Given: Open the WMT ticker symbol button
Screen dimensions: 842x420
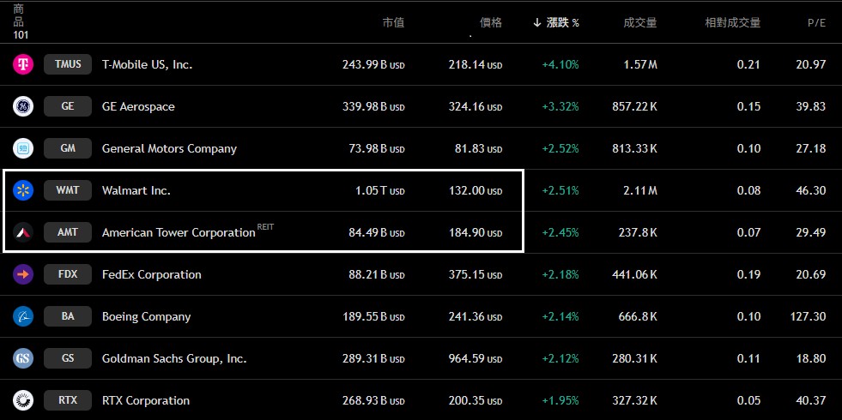Looking at the screenshot, I should (68, 190).
